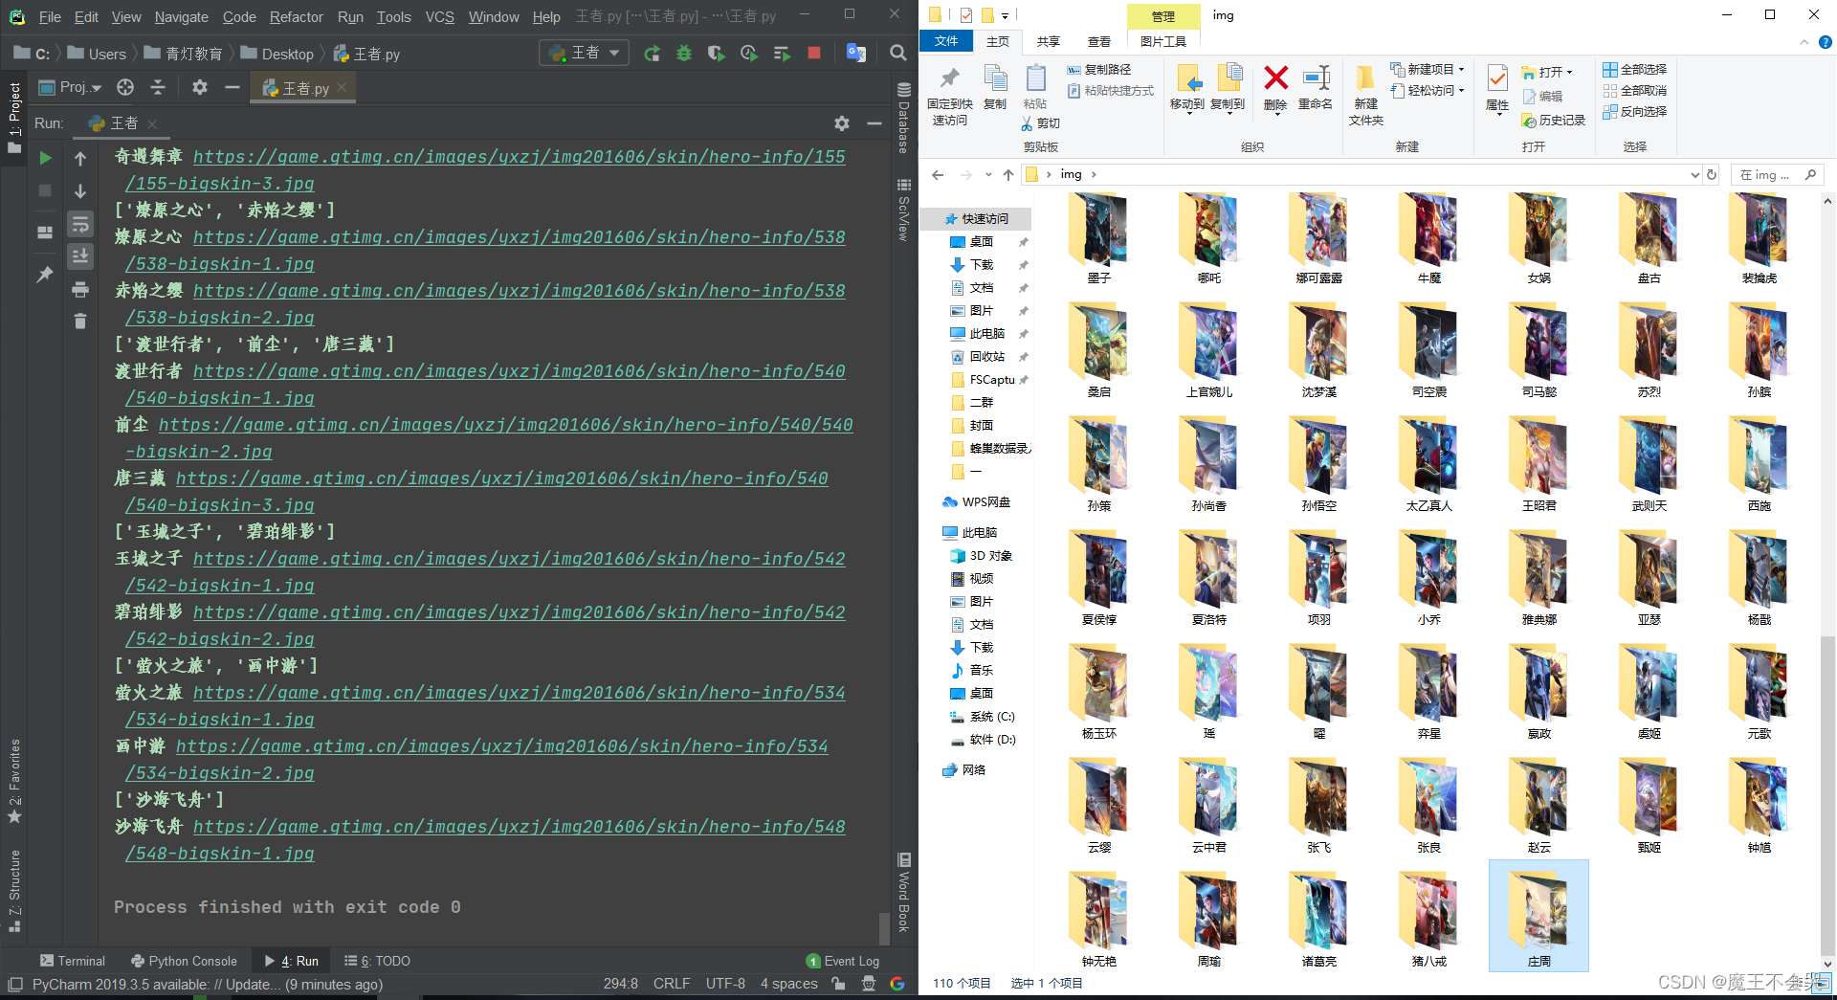Toggle soft-wrap in the Run console
The image size is (1837, 1000).
[80, 224]
